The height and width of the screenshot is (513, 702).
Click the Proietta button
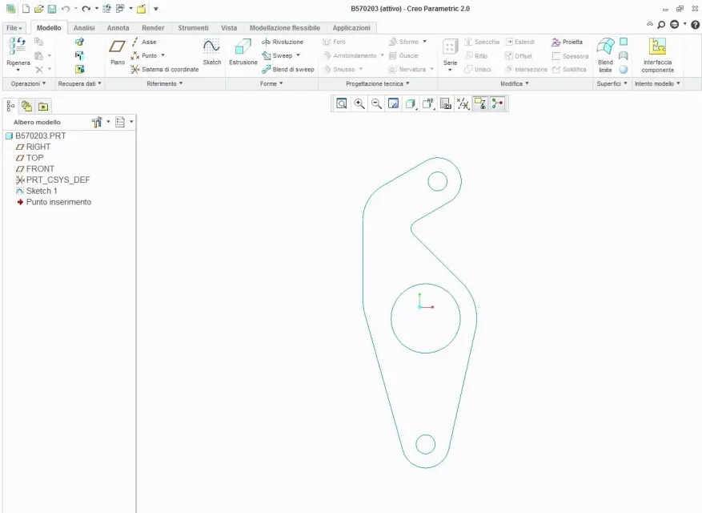(567, 42)
